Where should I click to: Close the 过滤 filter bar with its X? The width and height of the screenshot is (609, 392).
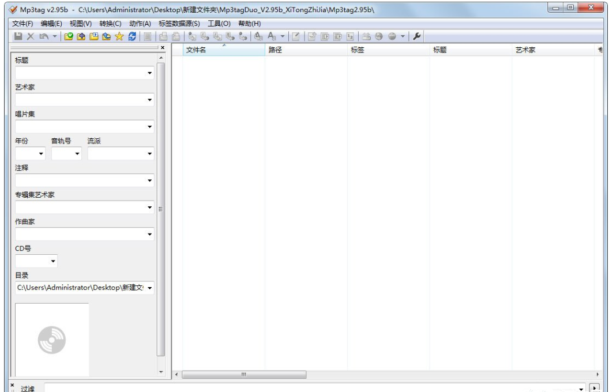[x=12, y=385]
